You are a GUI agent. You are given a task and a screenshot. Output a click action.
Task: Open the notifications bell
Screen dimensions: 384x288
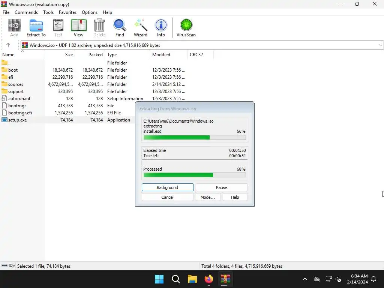click(x=374, y=279)
